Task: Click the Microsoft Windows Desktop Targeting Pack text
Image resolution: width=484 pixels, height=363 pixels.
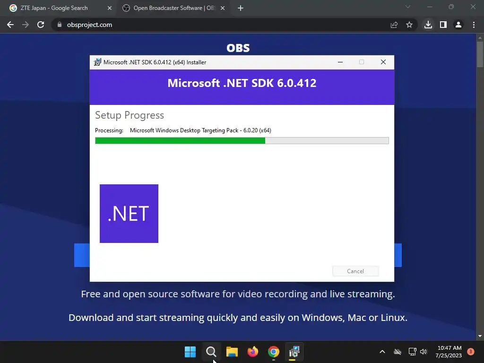Action: click(x=200, y=130)
